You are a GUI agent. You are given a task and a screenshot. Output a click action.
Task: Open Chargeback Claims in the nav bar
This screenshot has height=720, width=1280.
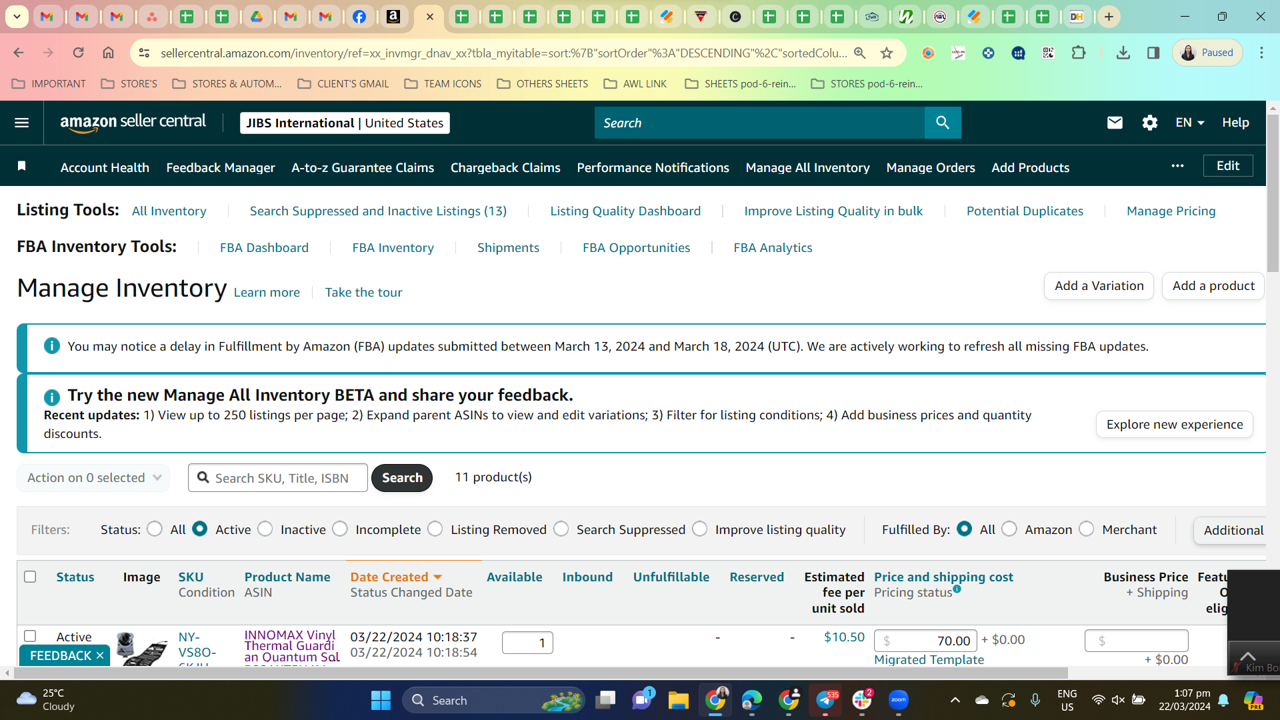pyautogui.click(x=505, y=167)
